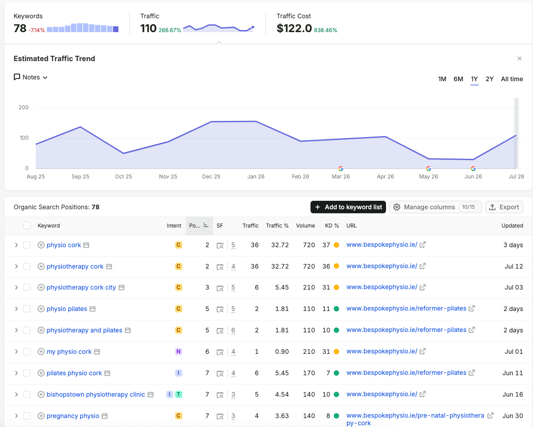This screenshot has width=533, height=427.
Task: Add 'physiotherapy cork city' via plus icon
Action: pos(41,287)
